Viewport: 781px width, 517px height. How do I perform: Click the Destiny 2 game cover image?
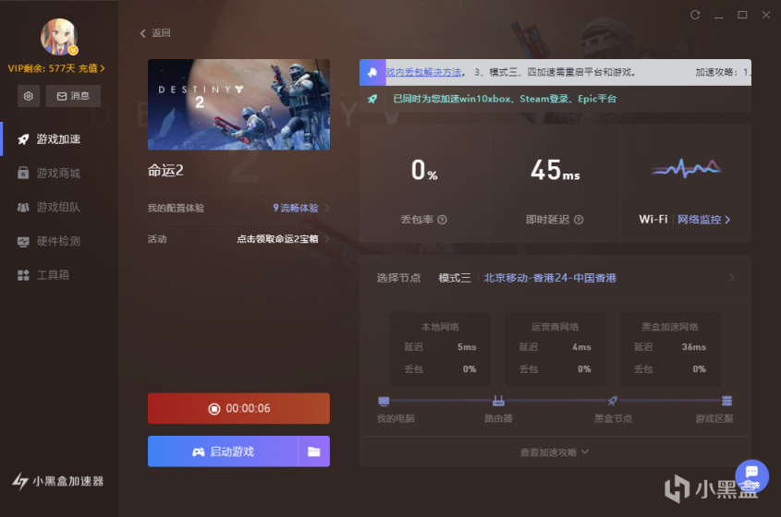(238, 104)
